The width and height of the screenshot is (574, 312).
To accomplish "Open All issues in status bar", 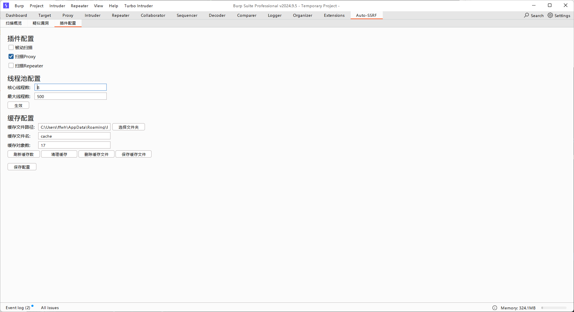I will (50, 308).
